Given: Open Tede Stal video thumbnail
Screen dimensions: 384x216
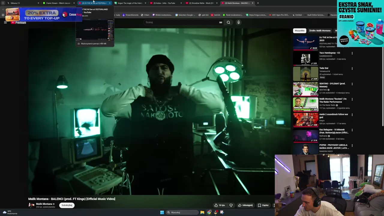Looking at the screenshot, I should [305, 73].
